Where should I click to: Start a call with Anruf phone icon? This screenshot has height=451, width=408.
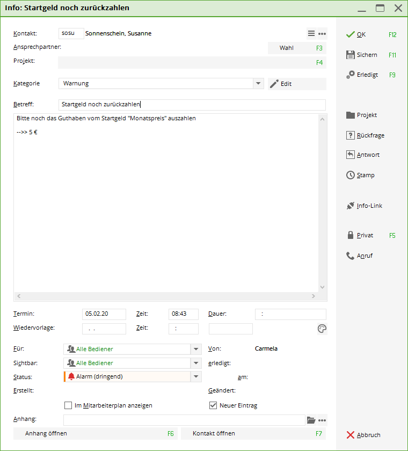coord(351,256)
